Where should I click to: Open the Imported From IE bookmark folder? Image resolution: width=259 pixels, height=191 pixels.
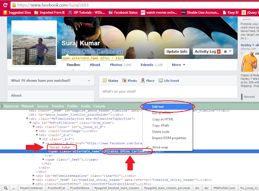[49, 13]
